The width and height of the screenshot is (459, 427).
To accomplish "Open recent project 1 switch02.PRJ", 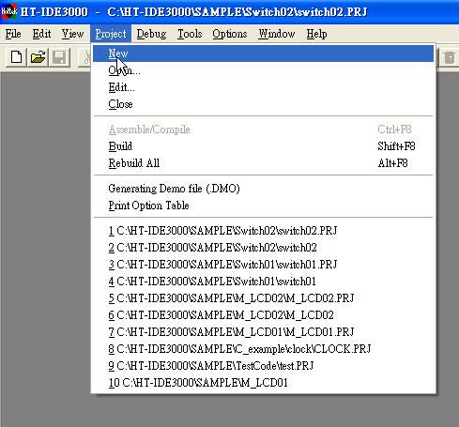I will 263,231.
